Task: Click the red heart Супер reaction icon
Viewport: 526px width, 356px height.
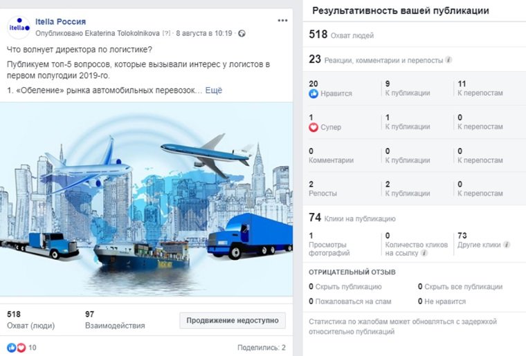Action: pyautogui.click(x=314, y=127)
